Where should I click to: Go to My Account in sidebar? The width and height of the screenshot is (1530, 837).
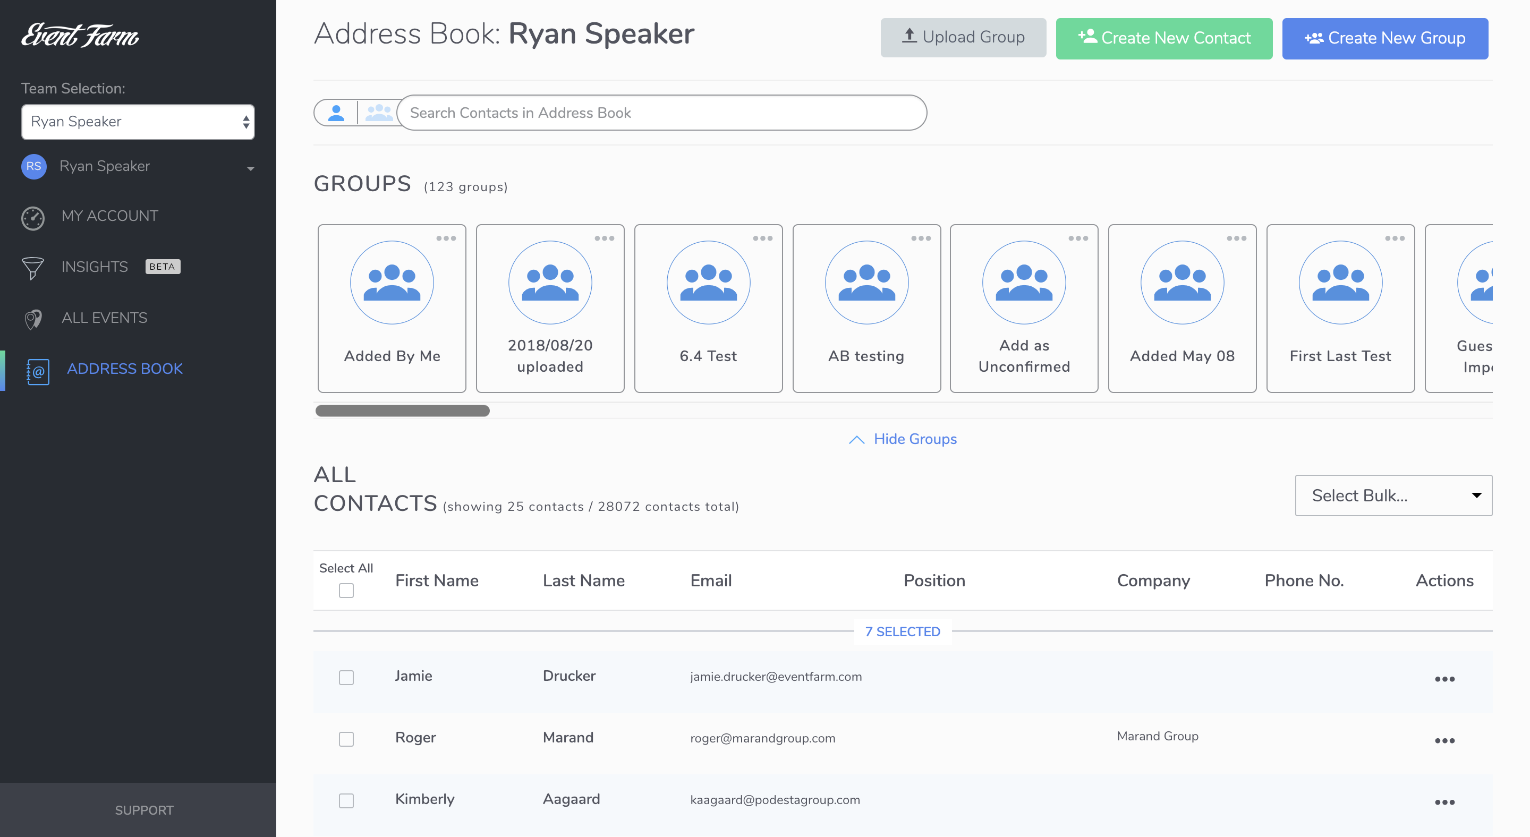110,216
